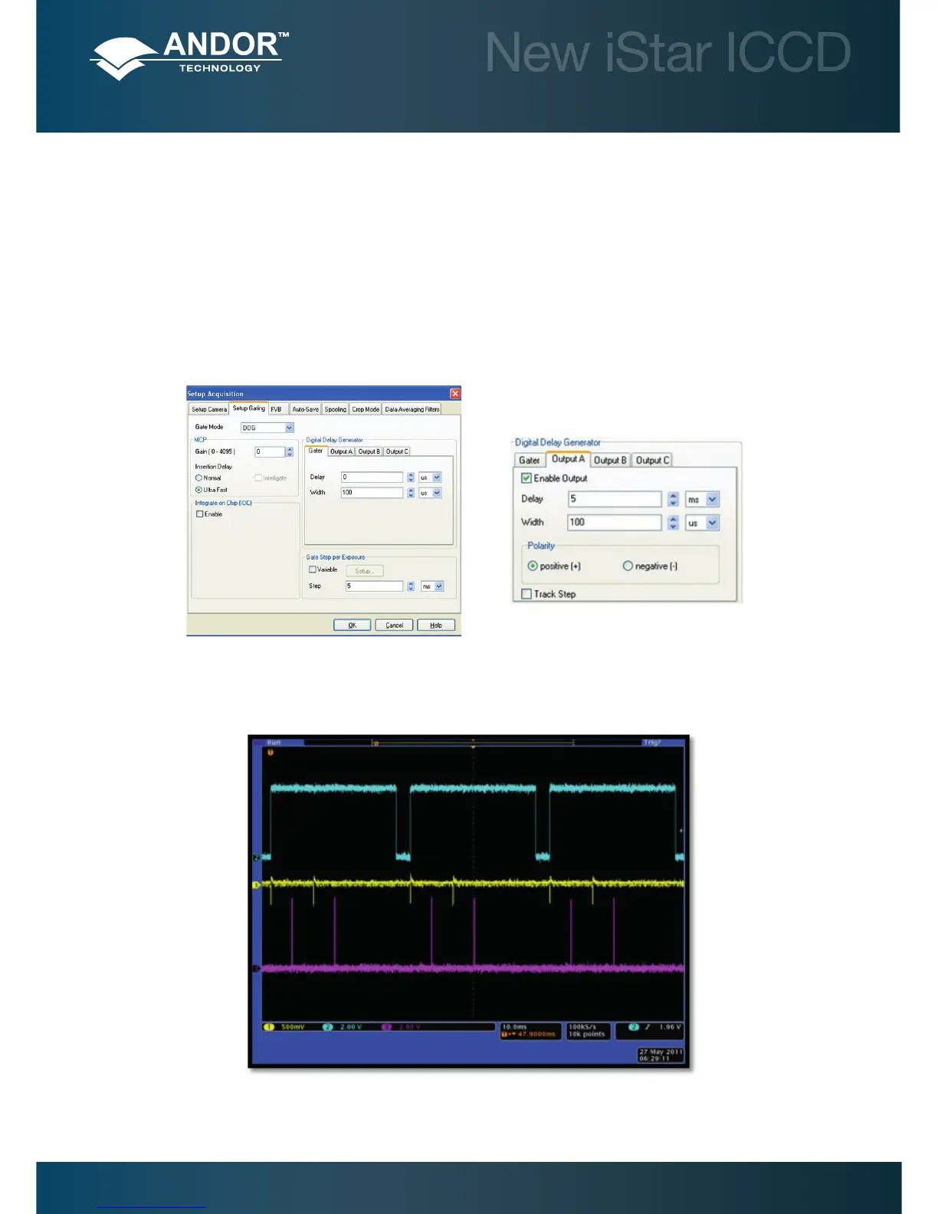
Task: Open the Crop Mode tab
Action: tap(366, 409)
